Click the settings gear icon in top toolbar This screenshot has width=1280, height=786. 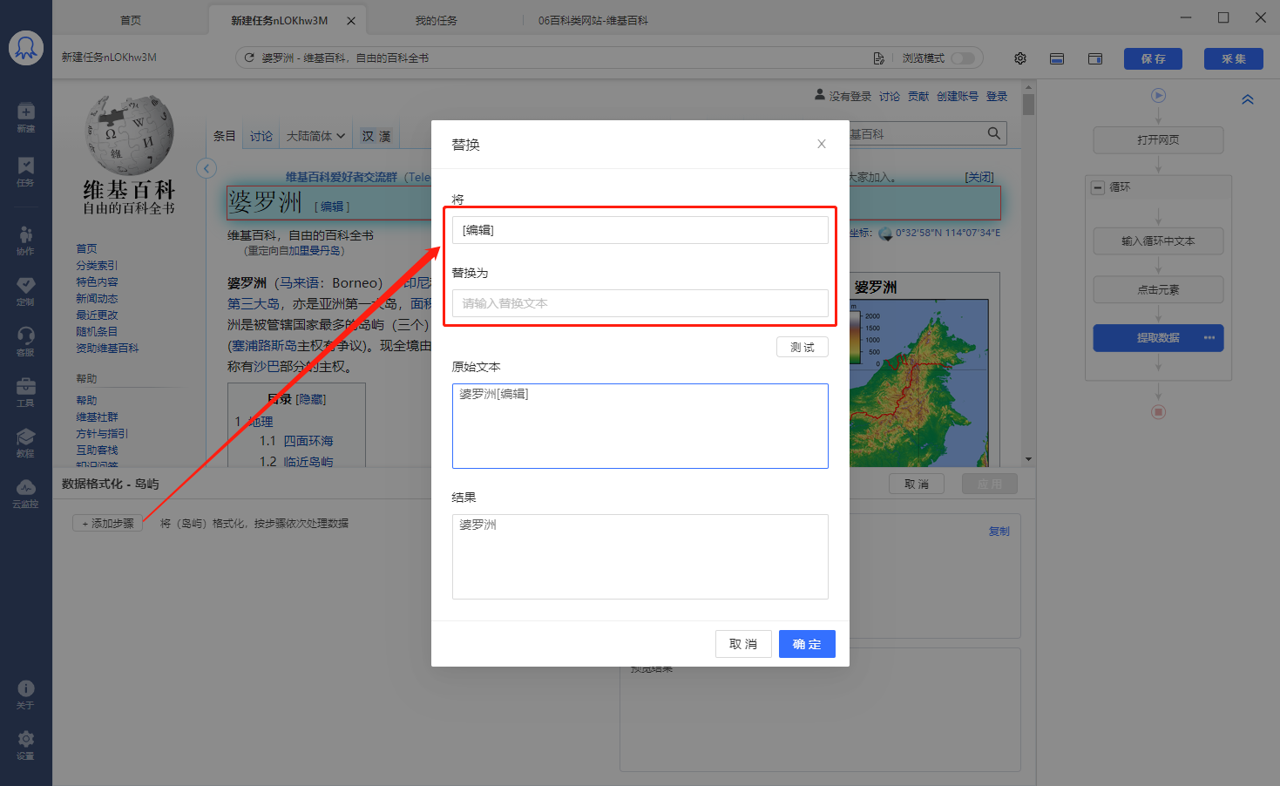pyautogui.click(x=1020, y=58)
